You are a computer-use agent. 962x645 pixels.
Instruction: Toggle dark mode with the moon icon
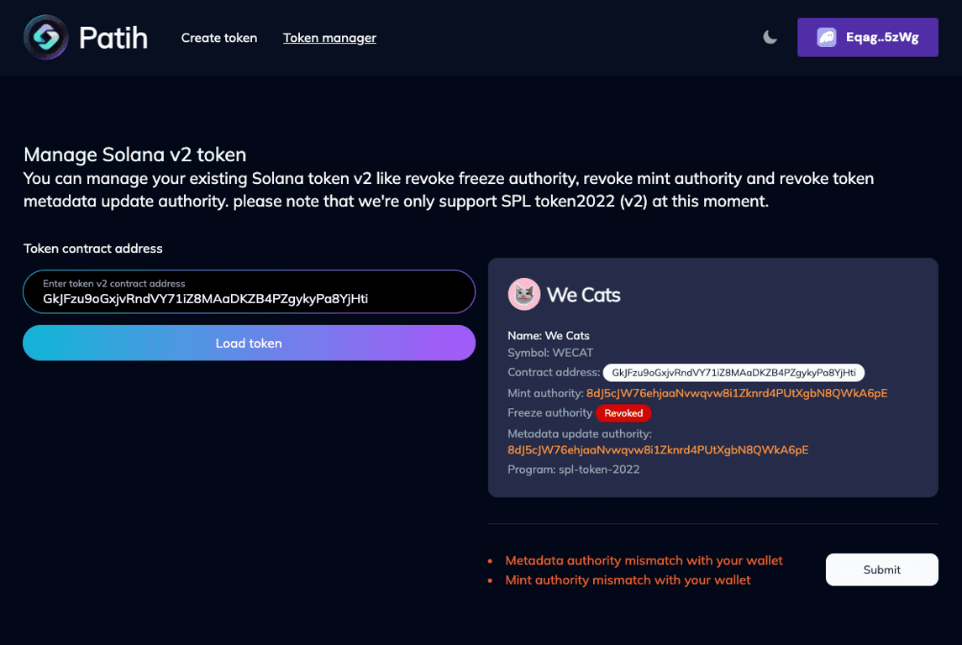(x=770, y=38)
